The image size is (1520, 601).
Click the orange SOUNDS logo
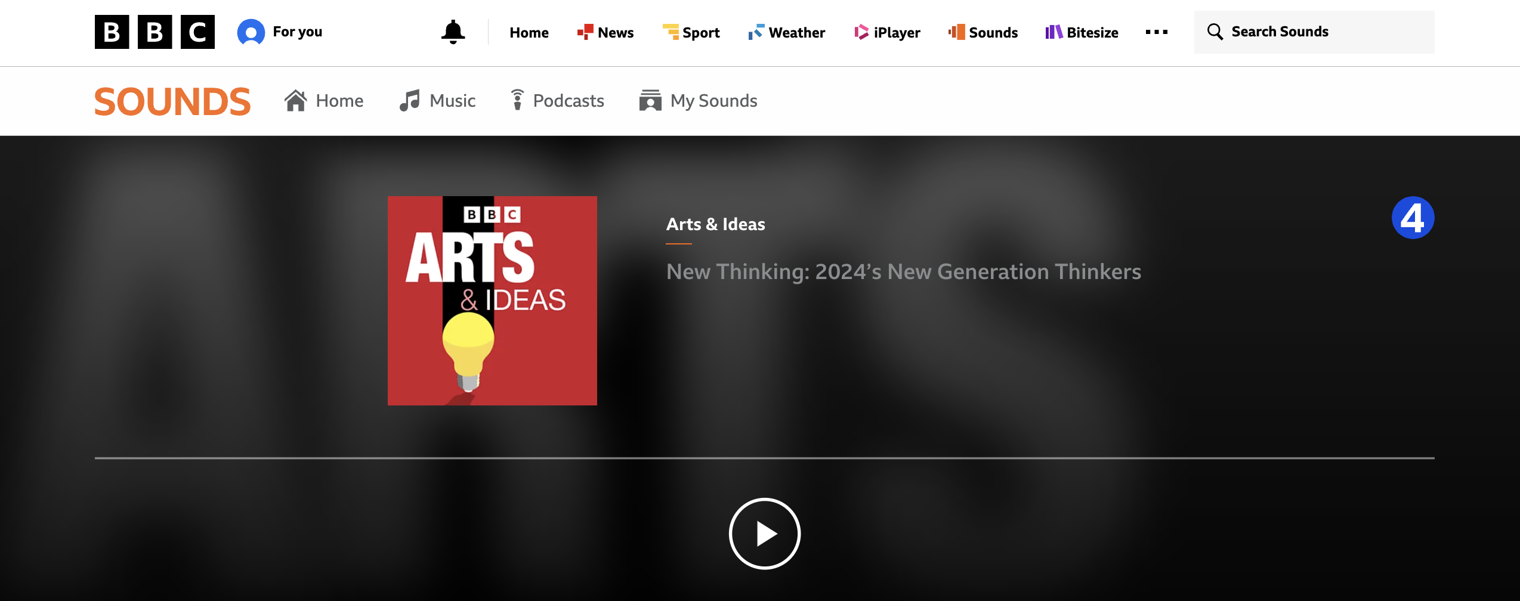[x=172, y=101]
